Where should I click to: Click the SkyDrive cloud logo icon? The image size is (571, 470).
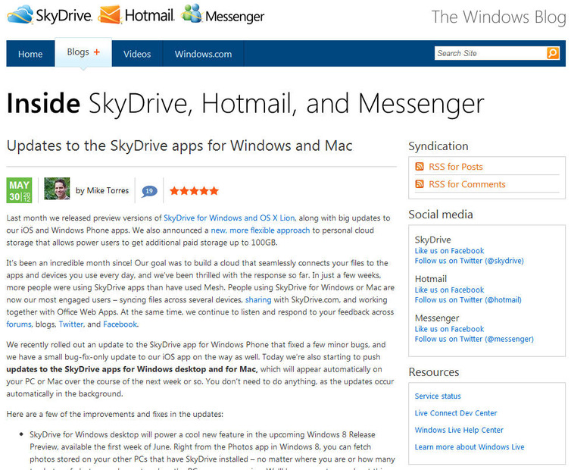[20, 14]
